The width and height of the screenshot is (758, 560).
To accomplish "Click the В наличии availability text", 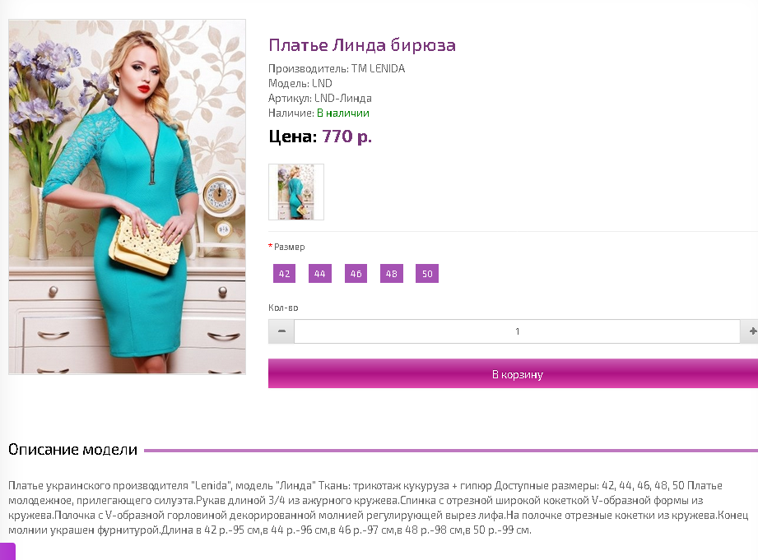I will (x=342, y=113).
